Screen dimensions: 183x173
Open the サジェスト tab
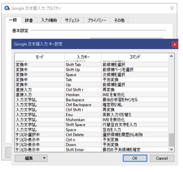pyautogui.click(x=72, y=20)
